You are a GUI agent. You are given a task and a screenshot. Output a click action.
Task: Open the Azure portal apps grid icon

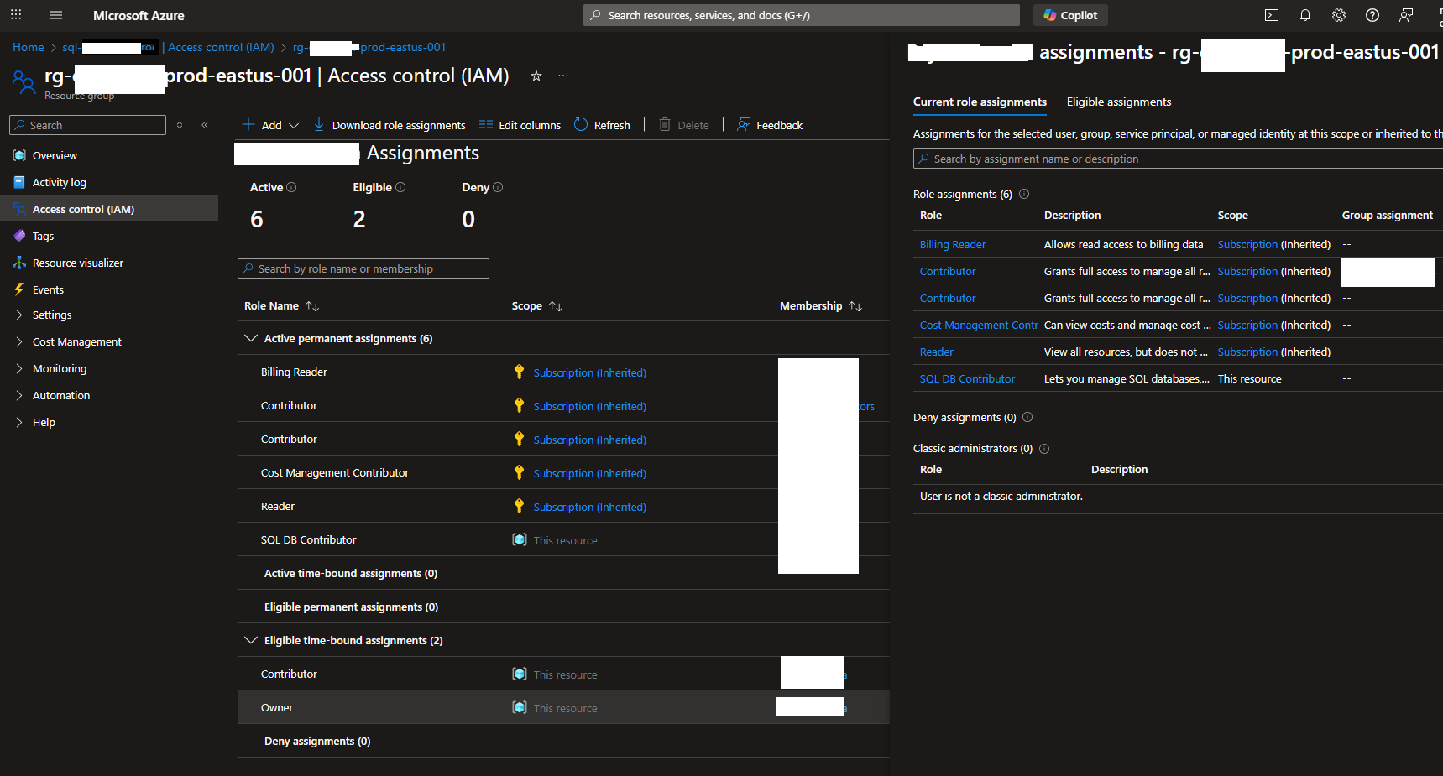coord(16,15)
